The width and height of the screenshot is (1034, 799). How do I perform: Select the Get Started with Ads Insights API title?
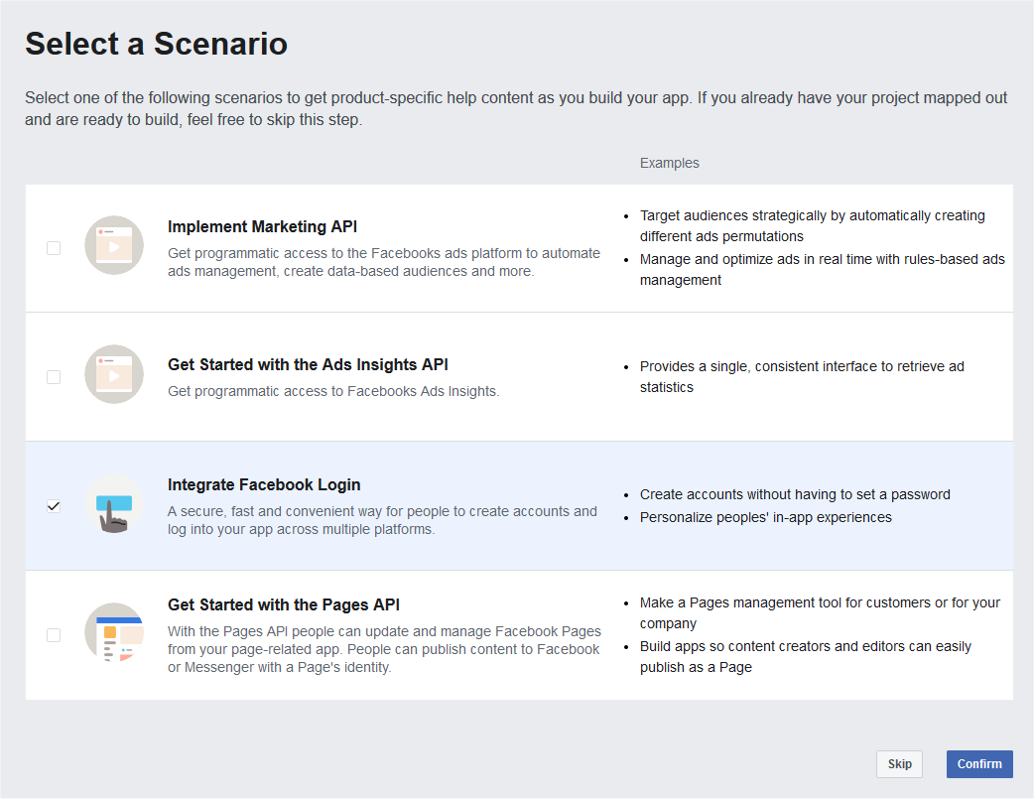(x=308, y=364)
